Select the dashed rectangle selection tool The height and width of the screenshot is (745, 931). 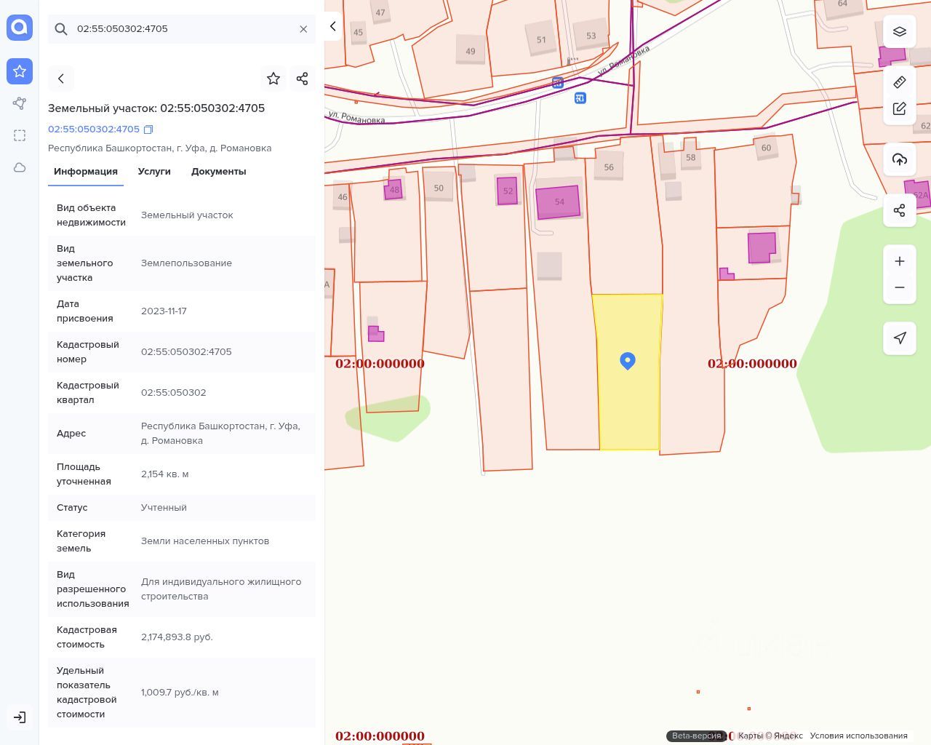click(x=20, y=135)
